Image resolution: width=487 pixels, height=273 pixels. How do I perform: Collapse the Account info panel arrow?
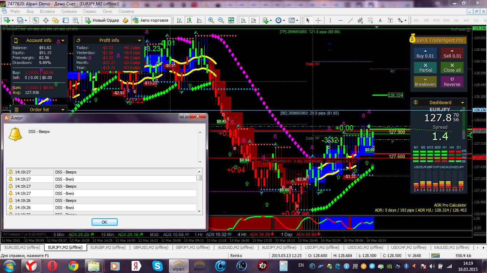point(63,41)
